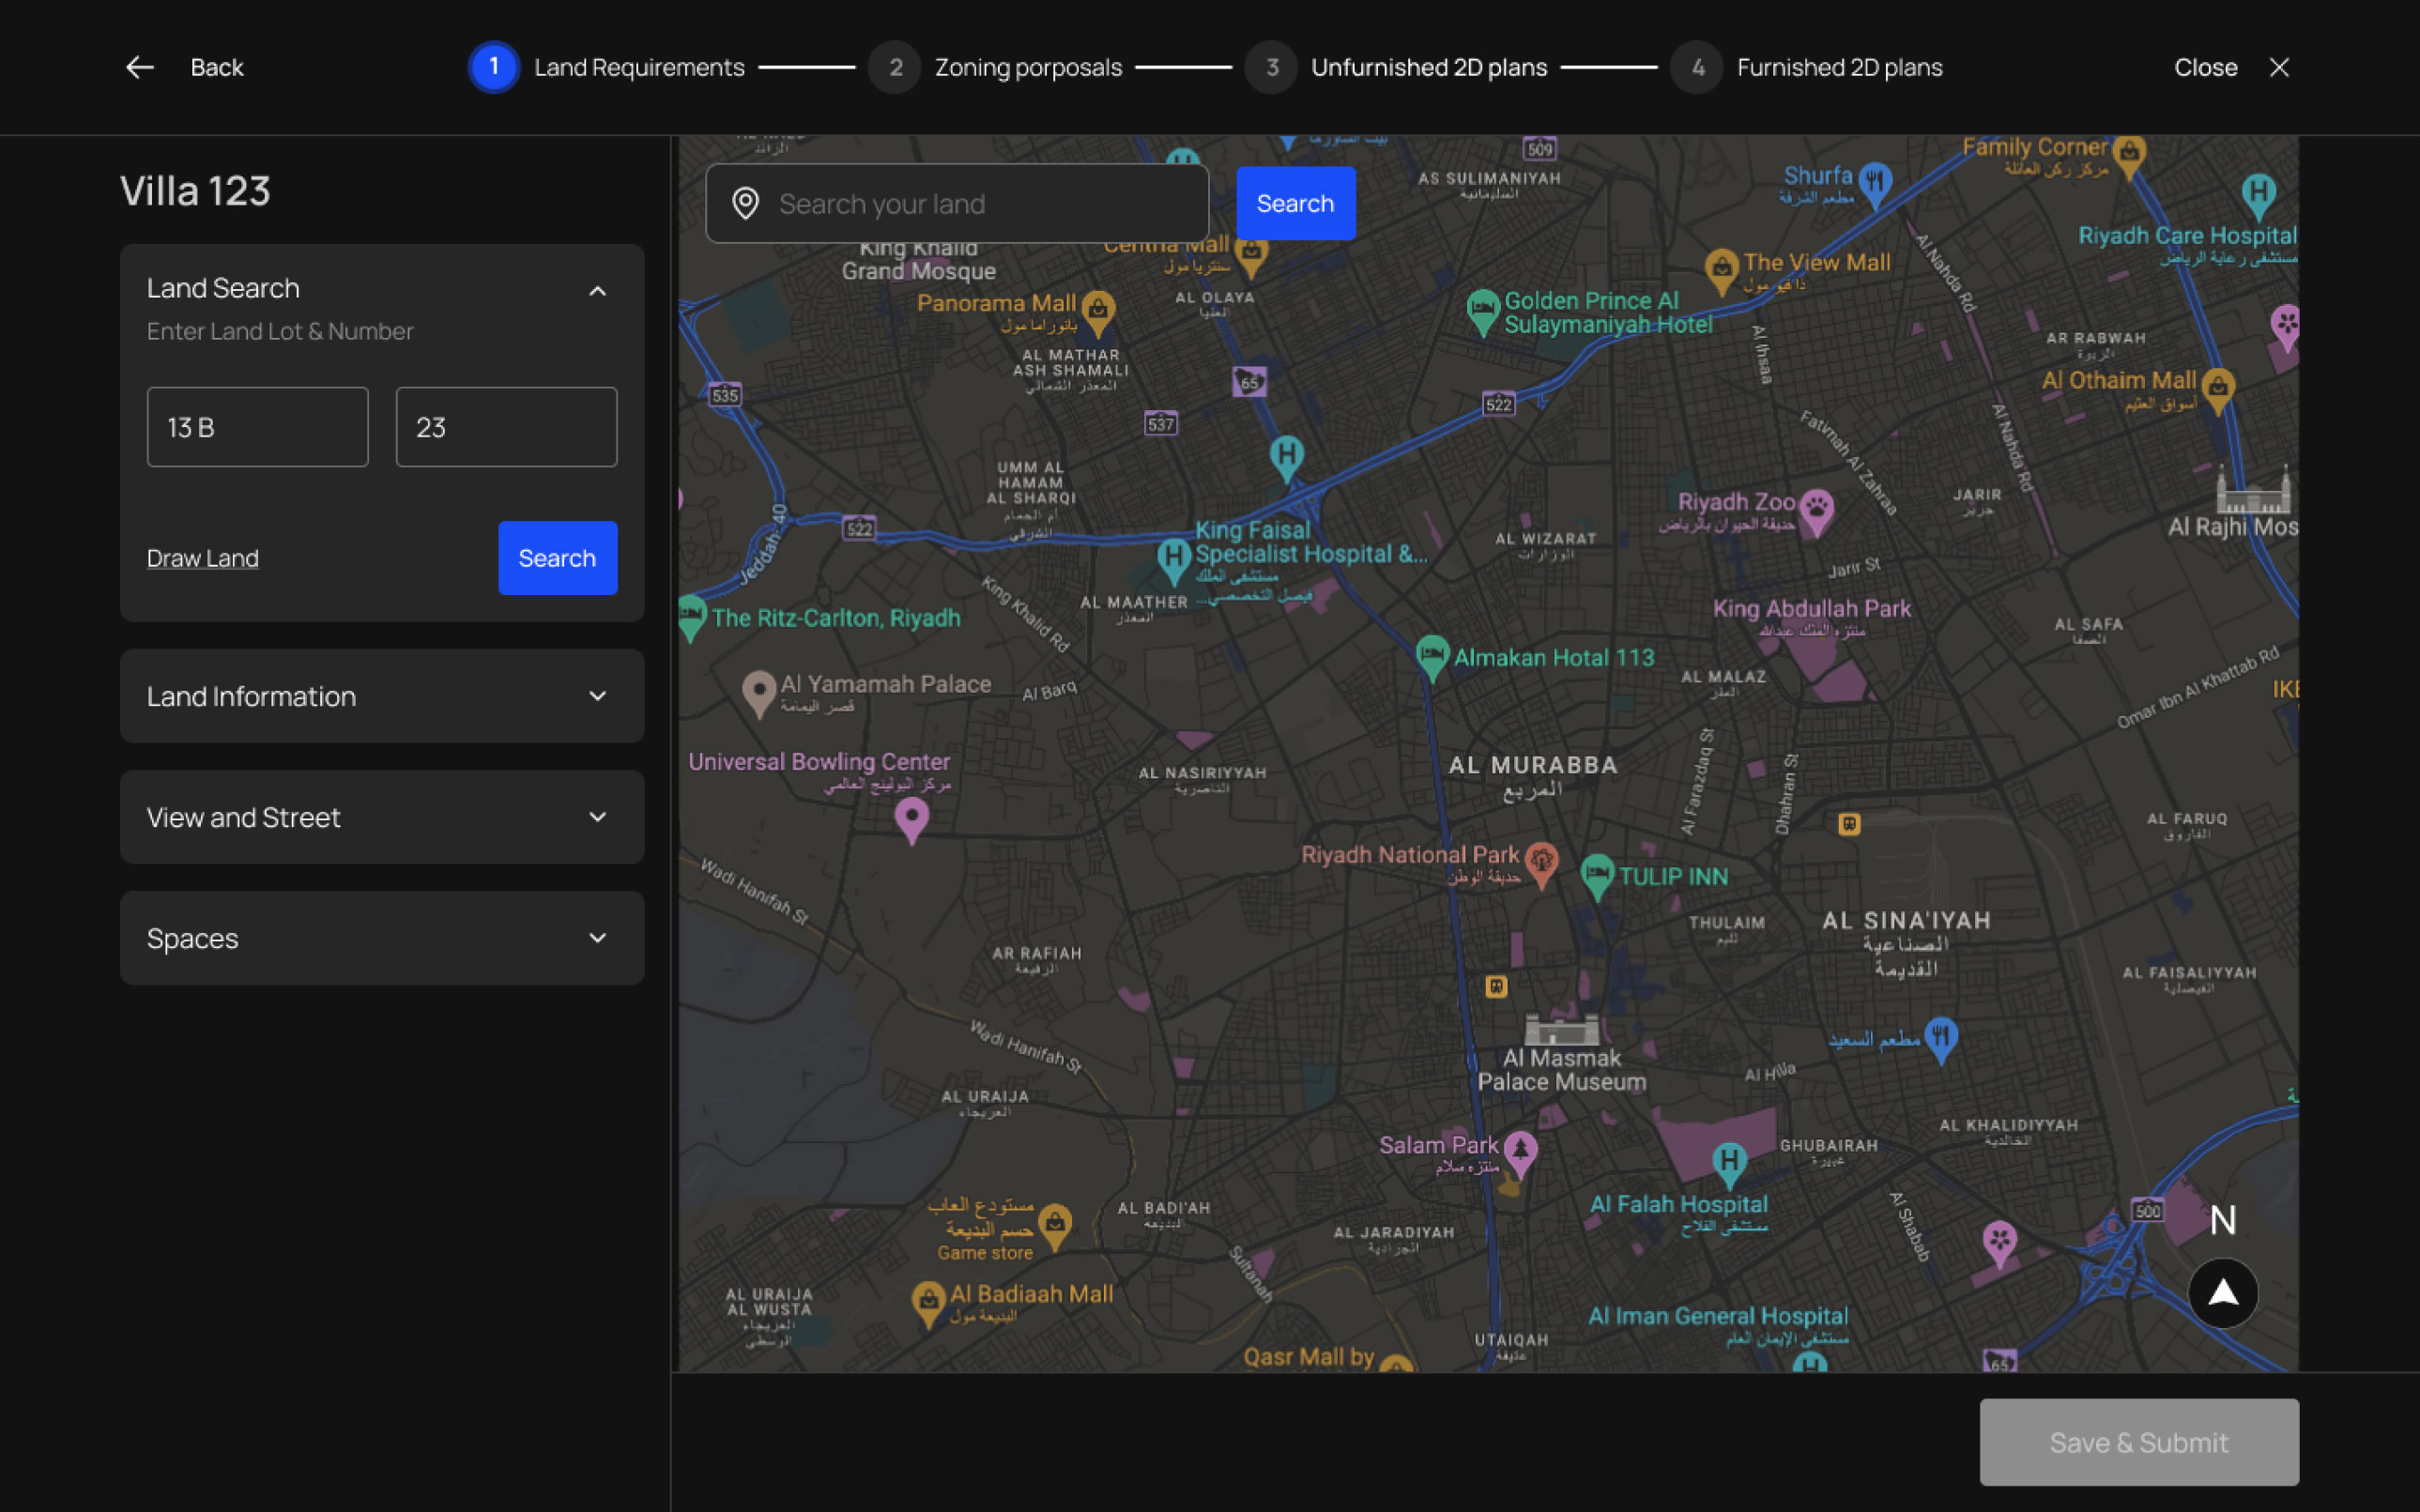
Task: Click the back arrow icon
Action: (x=140, y=67)
